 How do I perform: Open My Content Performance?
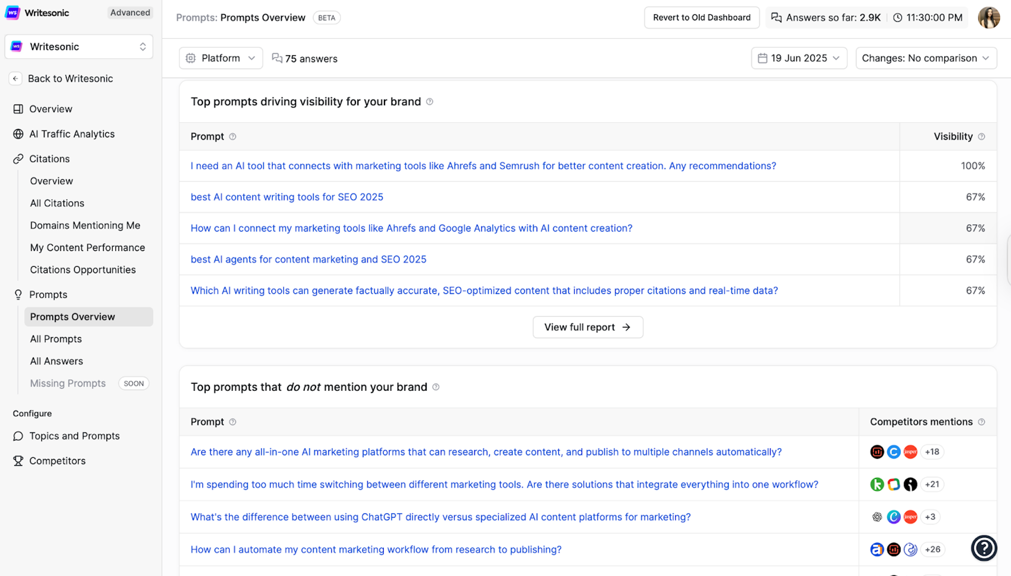87,247
